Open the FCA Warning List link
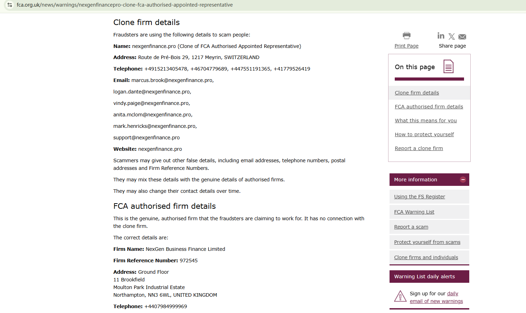The image size is (526, 313). coord(414,212)
